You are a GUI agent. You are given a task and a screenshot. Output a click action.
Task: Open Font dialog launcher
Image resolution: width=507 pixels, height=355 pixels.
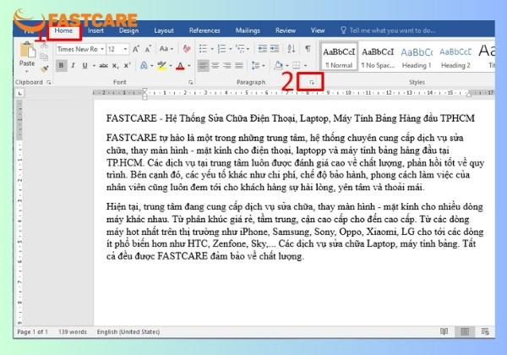pyautogui.click(x=191, y=83)
